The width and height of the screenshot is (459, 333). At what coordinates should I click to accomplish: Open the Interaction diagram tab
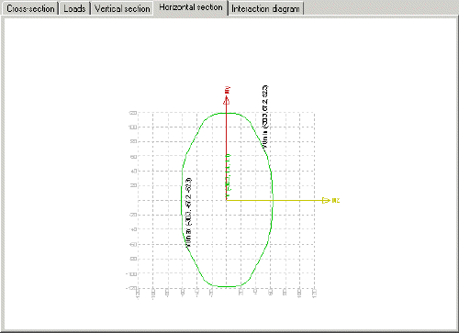[x=265, y=8]
